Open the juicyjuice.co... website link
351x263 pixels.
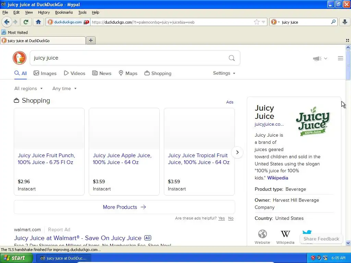pos(269,124)
